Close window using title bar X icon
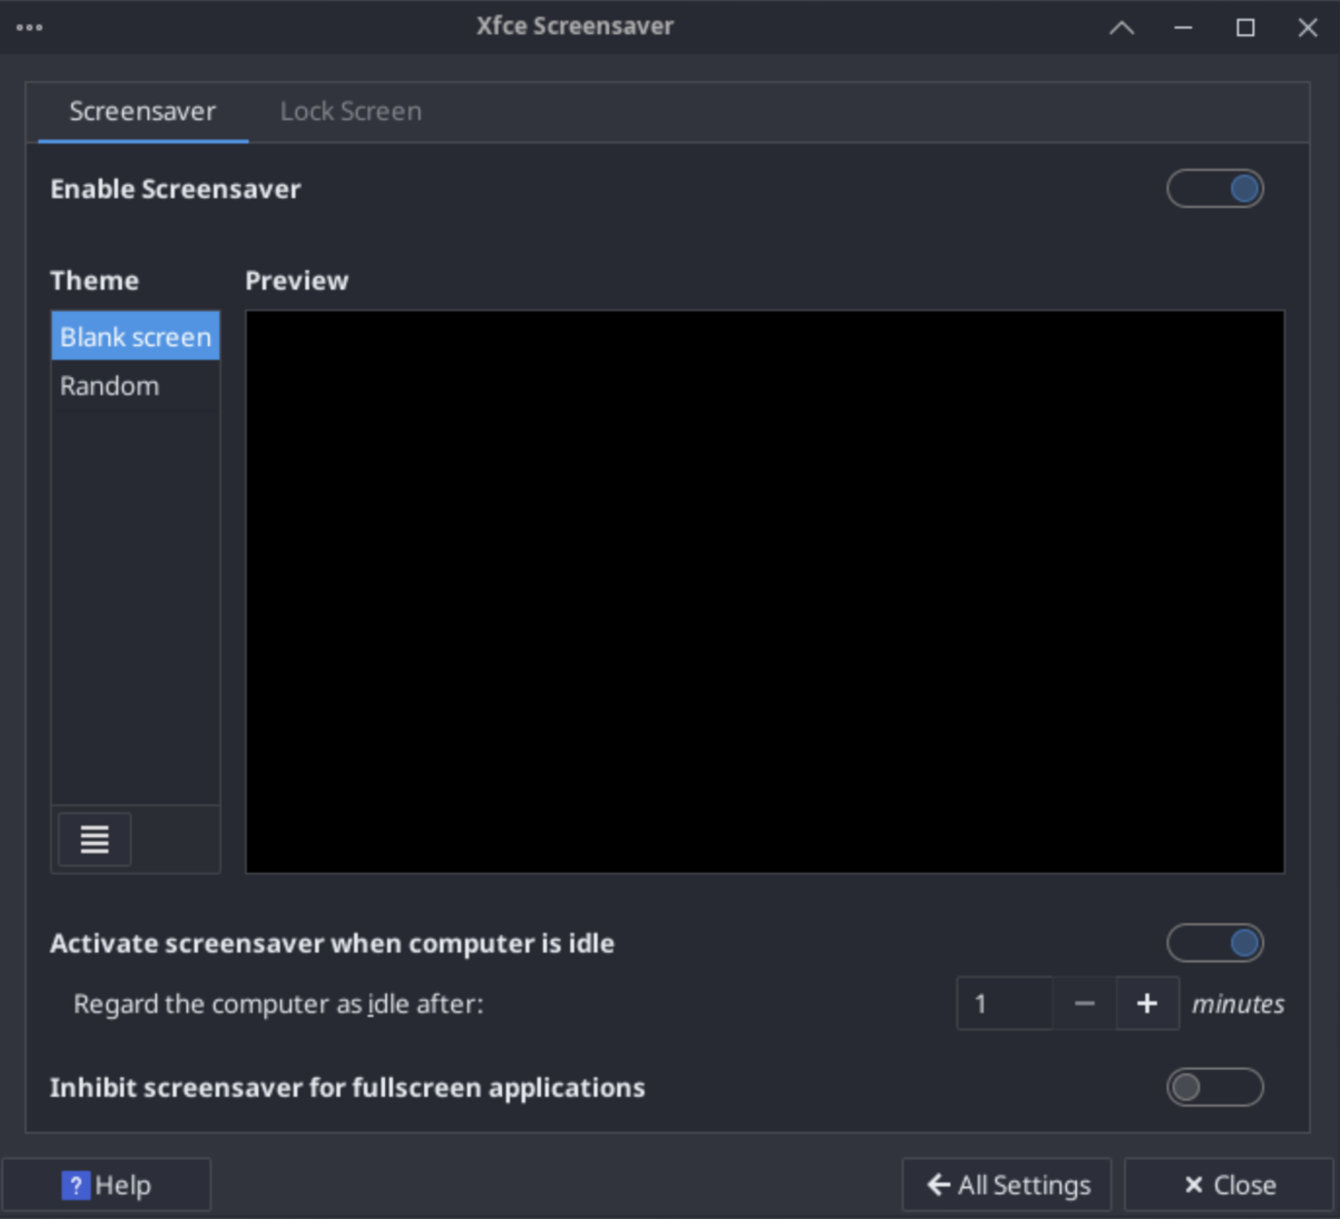The image size is (1340, 1219). (x=1307, y=28)
